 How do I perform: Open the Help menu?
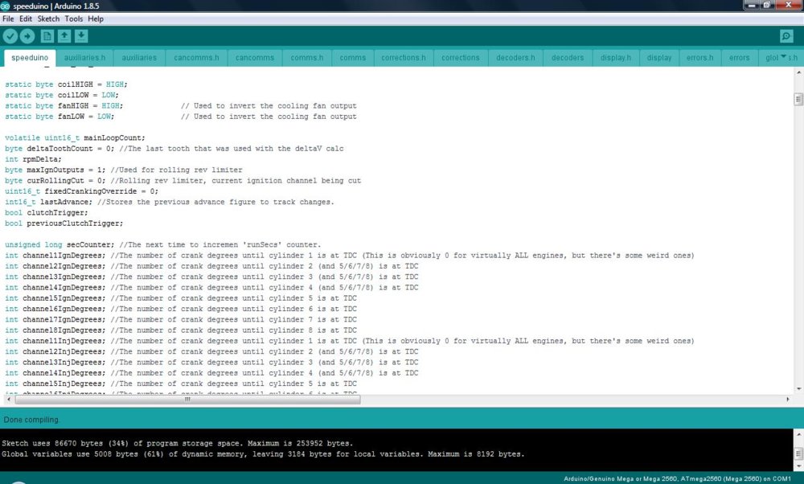[96, 18]
